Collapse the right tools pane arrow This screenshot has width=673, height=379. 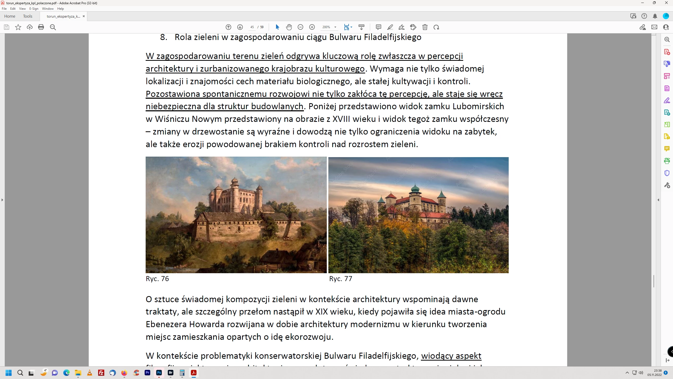coord(658,200)
